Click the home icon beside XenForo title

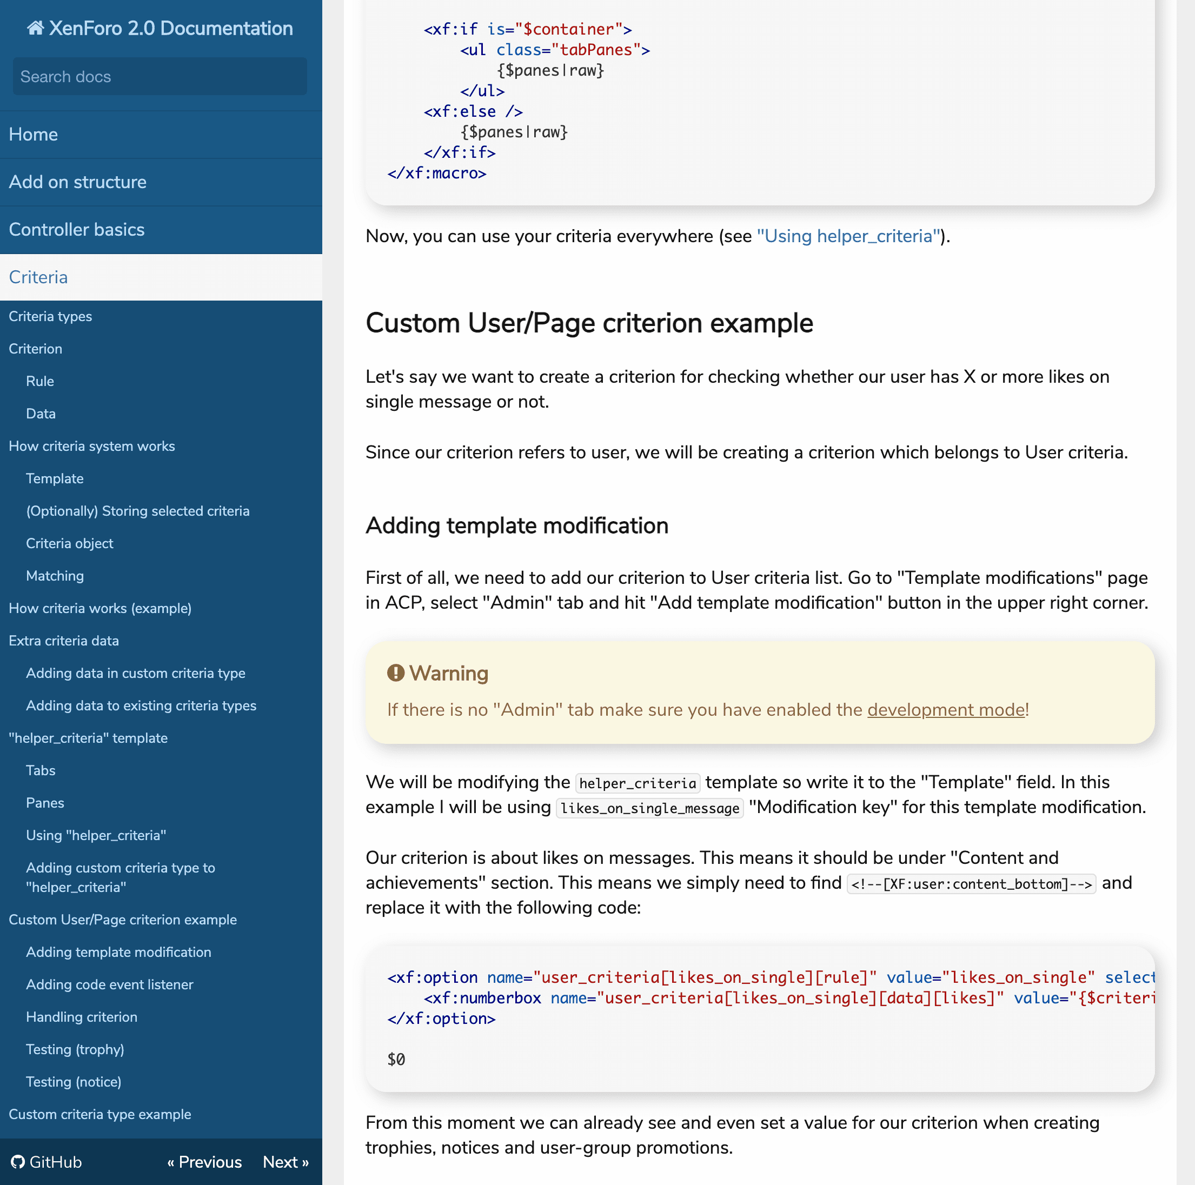tap(35, 28)
